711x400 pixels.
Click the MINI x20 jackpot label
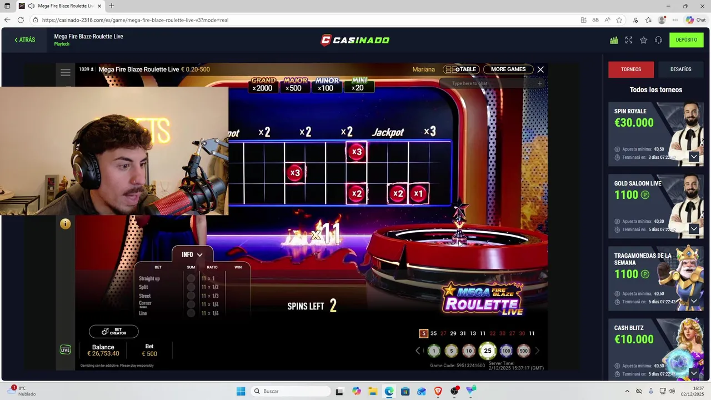coord(359,84)
